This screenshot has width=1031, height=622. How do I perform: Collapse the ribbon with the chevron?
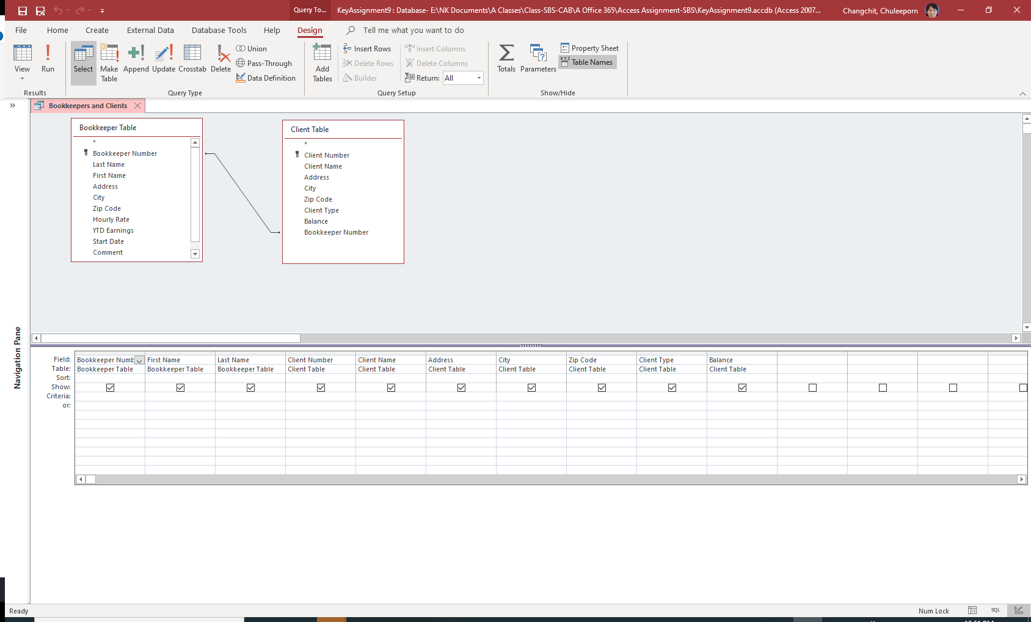click(x=1023, y=93)
